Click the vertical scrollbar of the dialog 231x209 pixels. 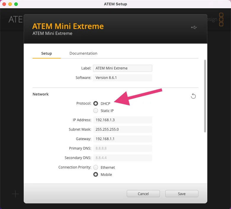coord(205,96)
